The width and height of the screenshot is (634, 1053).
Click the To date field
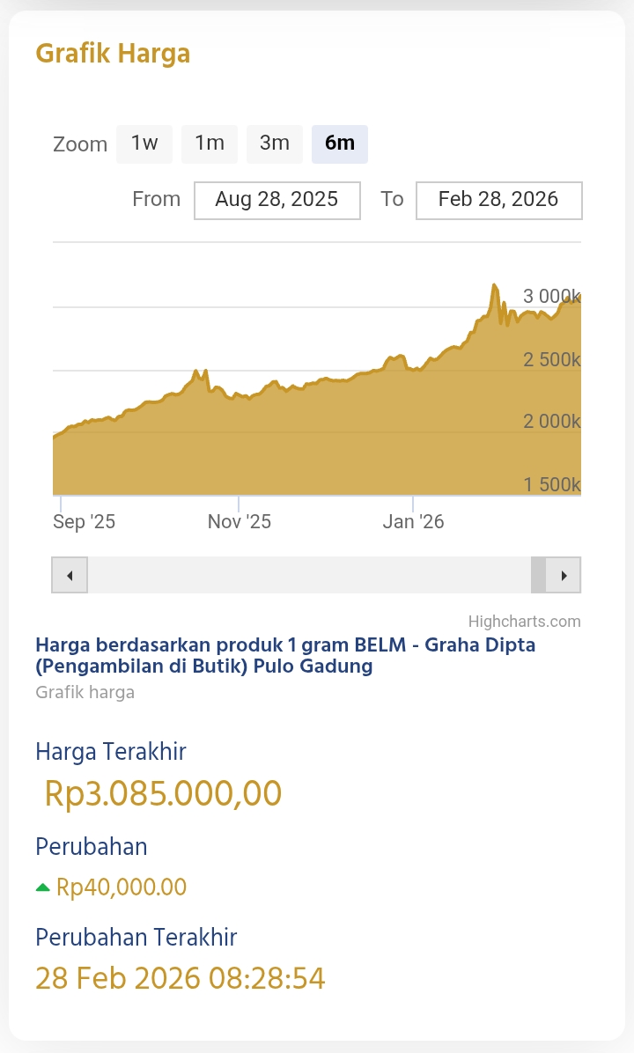(x=498, y=200)
